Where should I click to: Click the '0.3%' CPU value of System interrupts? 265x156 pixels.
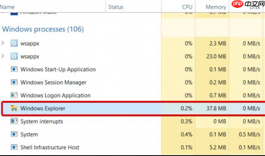pos(186,121)
